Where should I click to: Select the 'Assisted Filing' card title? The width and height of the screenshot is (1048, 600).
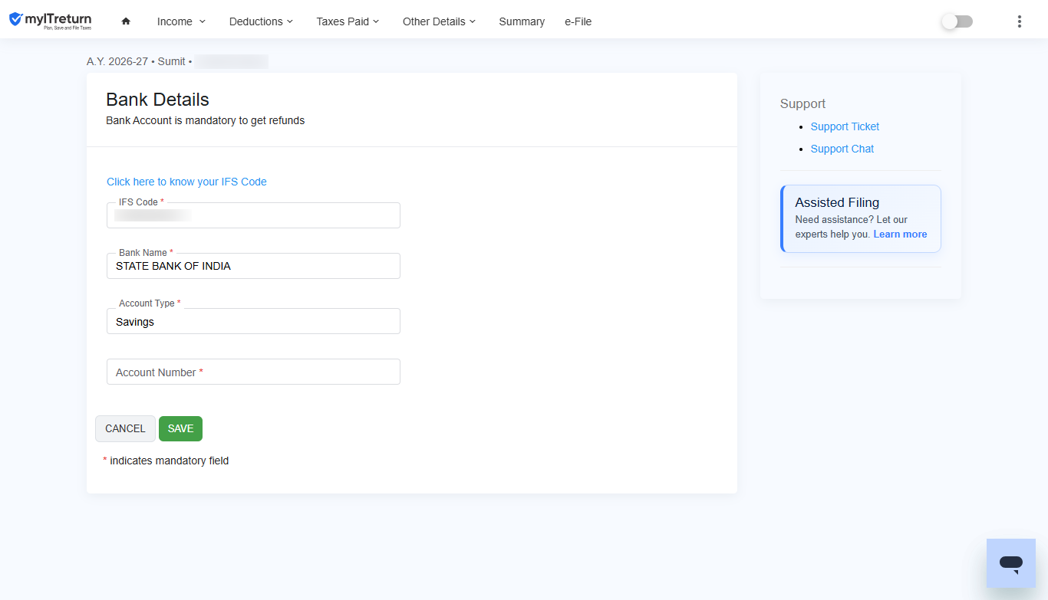[x=837, y=202]
